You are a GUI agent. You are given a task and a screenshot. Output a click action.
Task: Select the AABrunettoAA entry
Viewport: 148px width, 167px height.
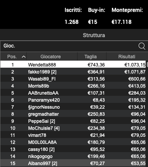73,93
